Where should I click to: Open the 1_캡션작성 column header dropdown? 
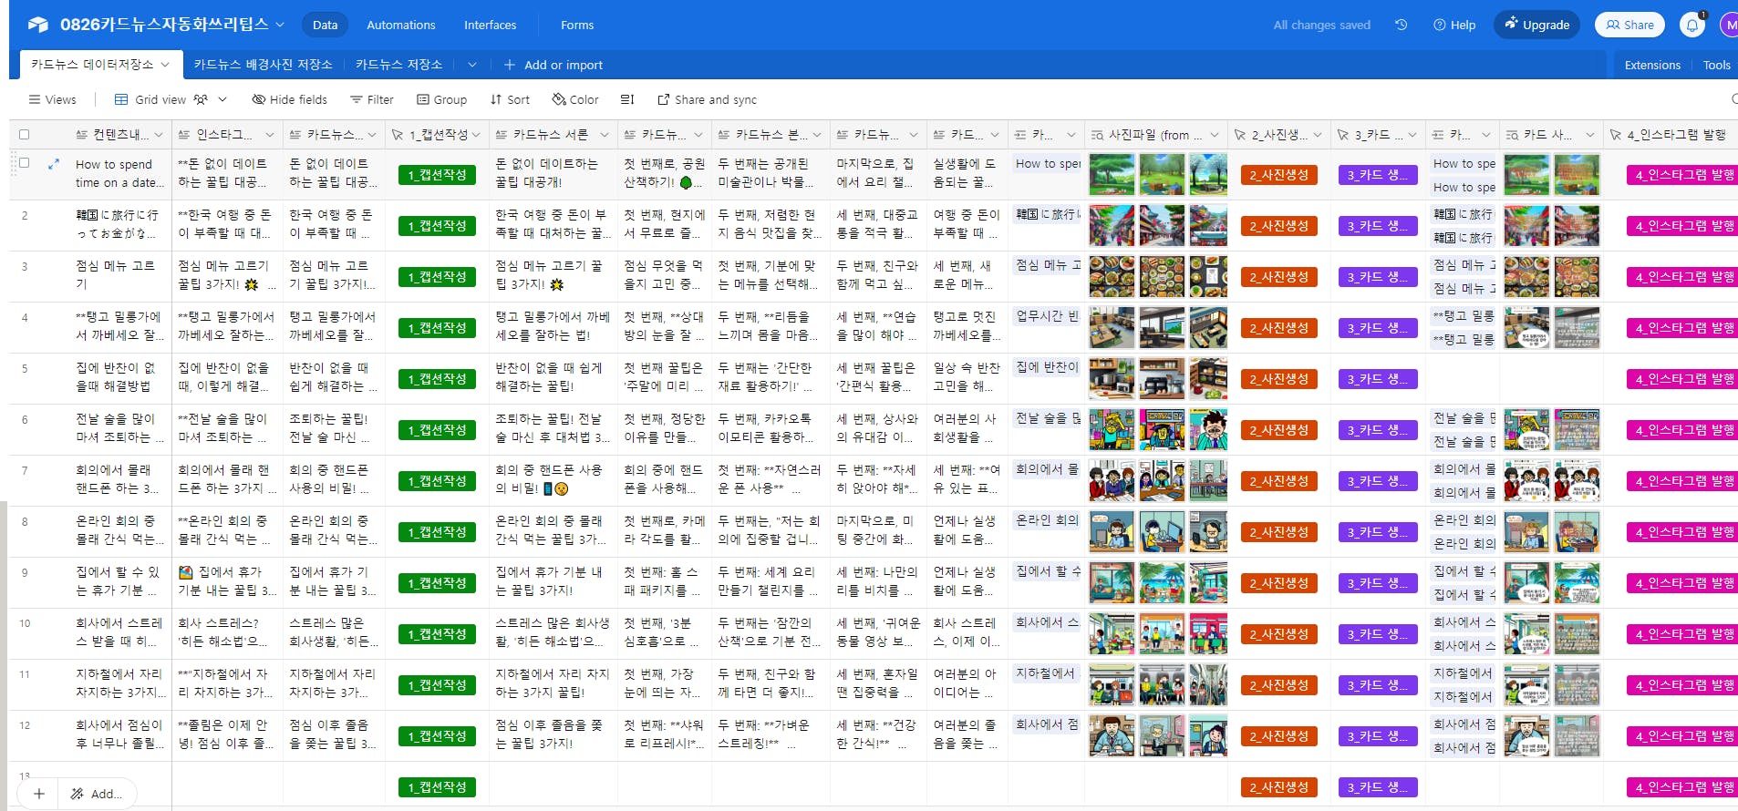476,135
